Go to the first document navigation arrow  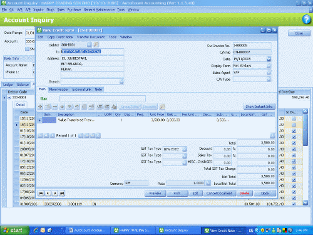[x=41, y=193]
